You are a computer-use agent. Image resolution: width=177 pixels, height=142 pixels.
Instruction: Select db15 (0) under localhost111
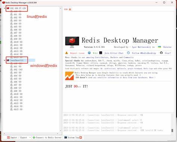tap(18, 109)
